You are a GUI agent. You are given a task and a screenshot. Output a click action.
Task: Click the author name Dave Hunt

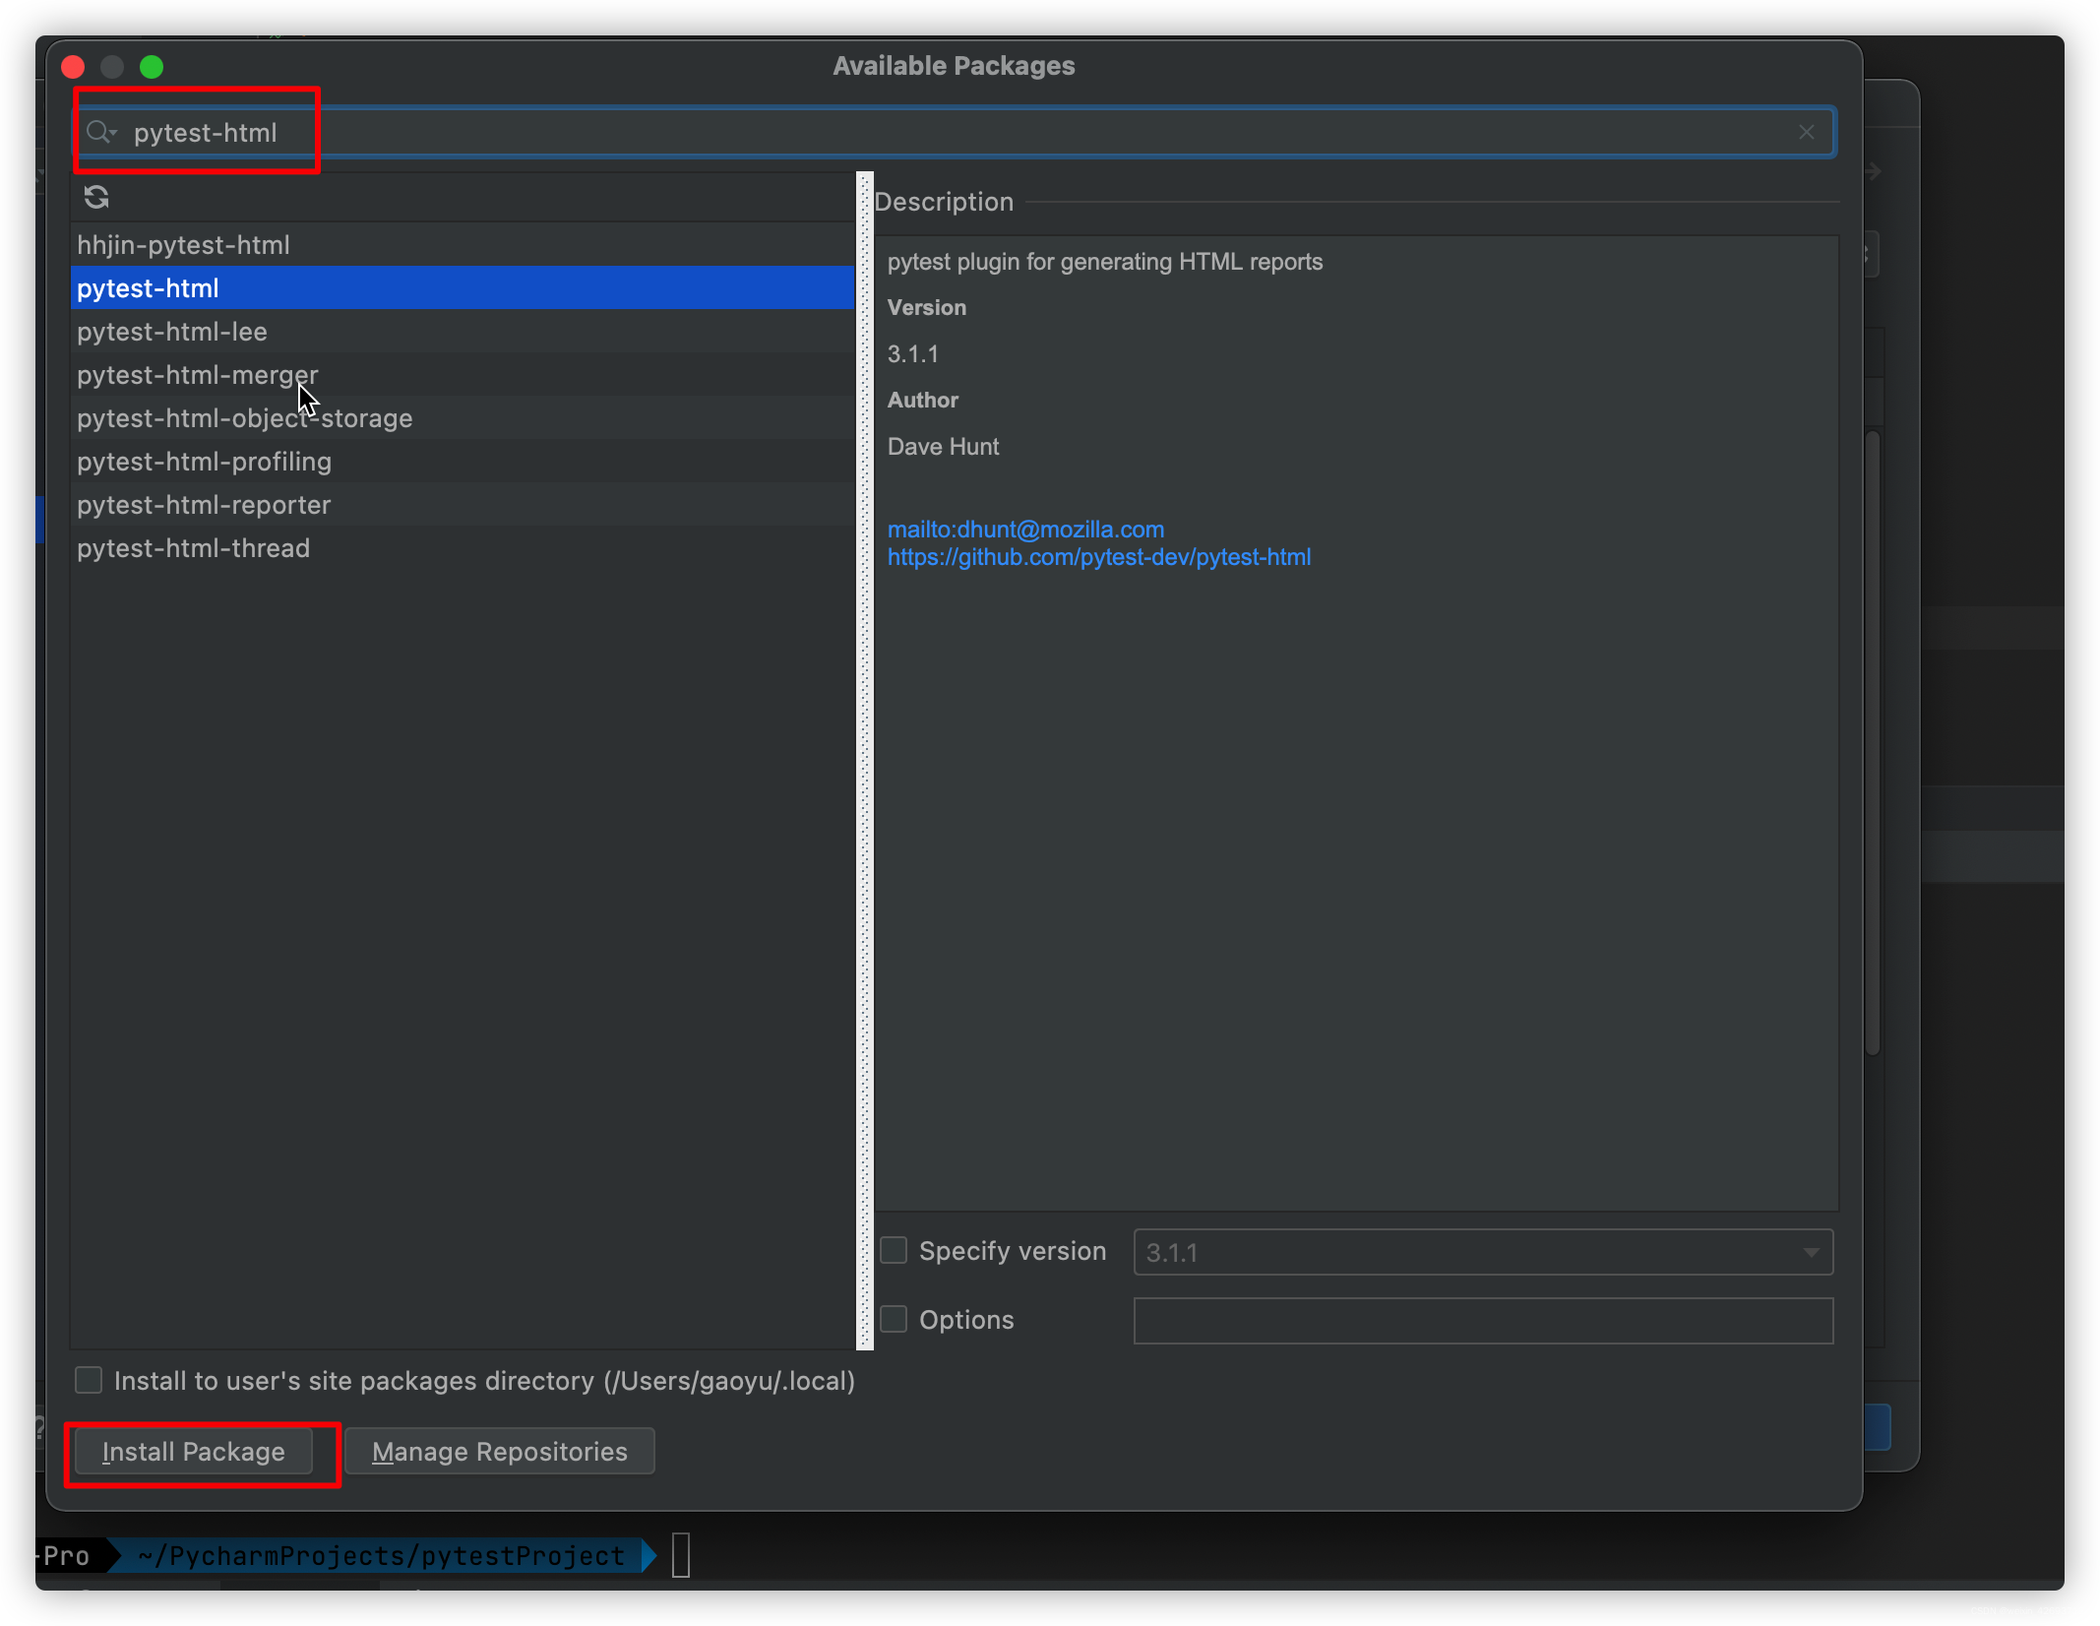[943, 447]
